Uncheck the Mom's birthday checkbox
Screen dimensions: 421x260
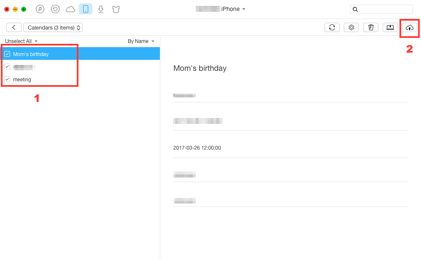[7, 54]
